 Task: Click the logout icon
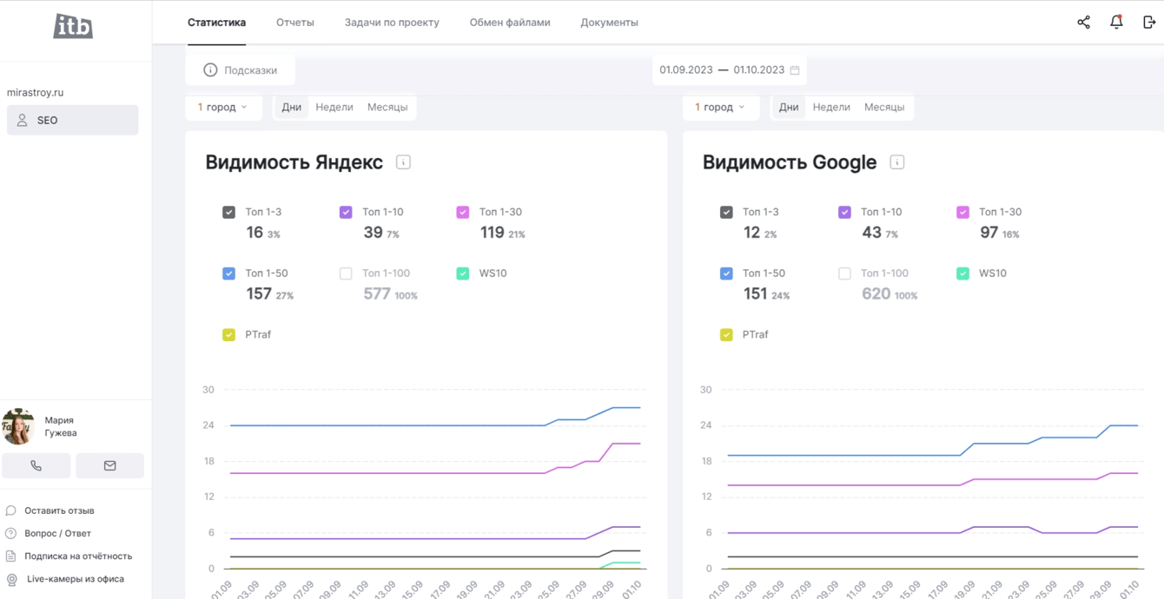tap(1148, 23)
